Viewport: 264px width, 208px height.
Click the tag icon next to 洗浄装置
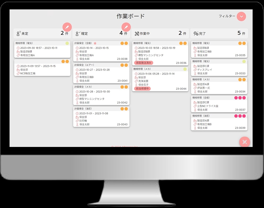[136, 80]
